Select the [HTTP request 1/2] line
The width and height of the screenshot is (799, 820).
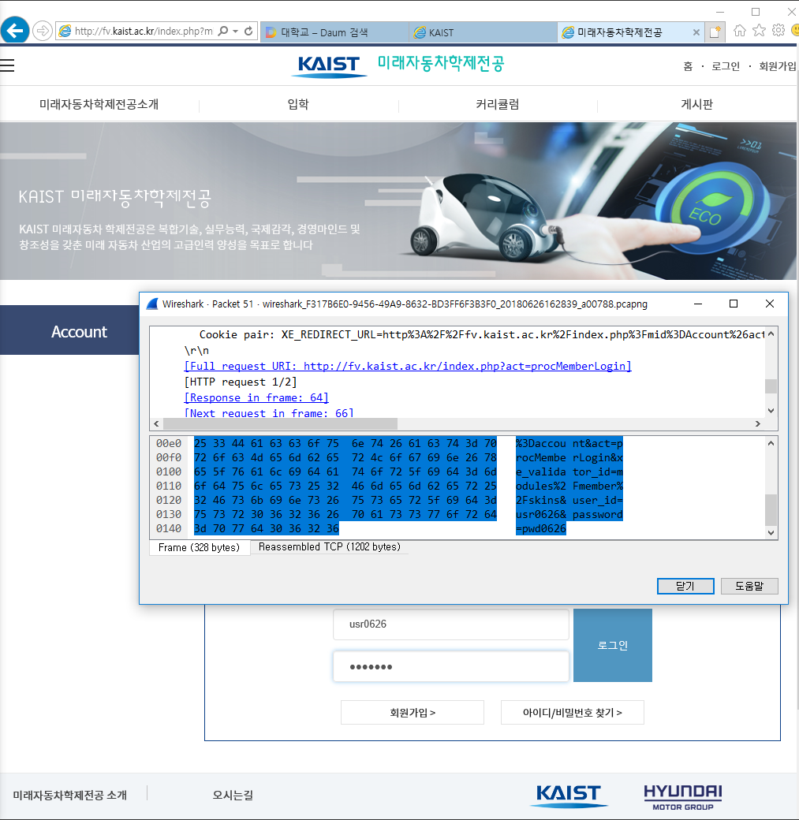[x=240, y=382]
